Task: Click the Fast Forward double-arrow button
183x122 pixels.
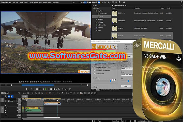Action: [51, 89]
